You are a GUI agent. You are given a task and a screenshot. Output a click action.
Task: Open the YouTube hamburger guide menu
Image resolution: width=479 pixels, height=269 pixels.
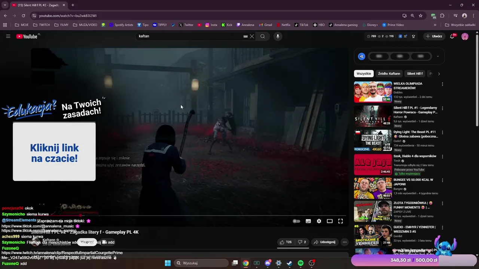(x=8, y=36)
